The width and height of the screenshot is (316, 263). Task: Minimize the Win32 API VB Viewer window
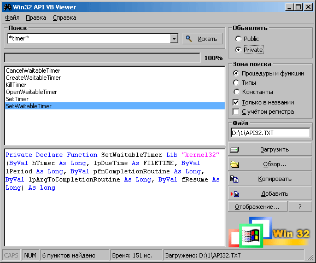(289, 7)
